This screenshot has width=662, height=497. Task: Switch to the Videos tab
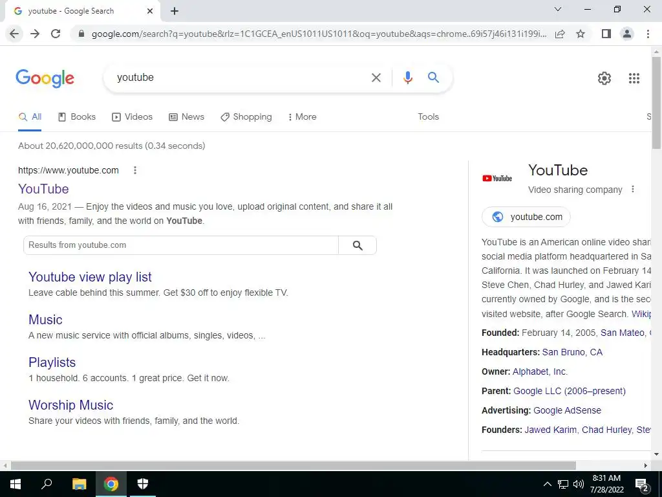click(x=132, y=117)
